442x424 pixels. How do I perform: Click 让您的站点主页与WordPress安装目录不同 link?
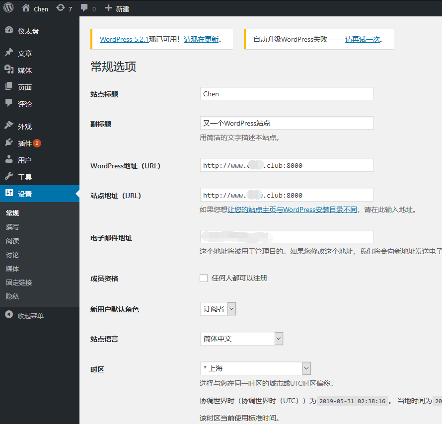click(293, 210)
